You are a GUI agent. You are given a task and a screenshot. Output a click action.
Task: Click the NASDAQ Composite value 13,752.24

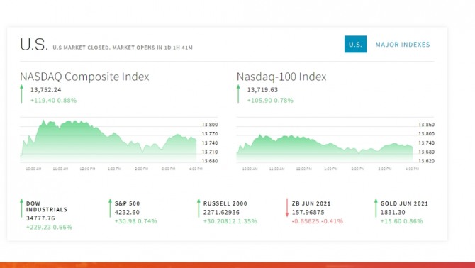coord(46,90)
